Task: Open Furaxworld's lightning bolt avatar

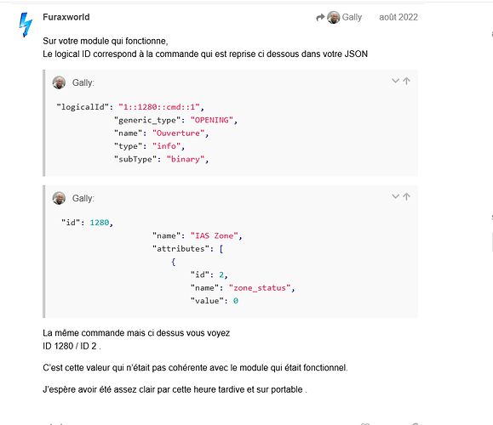Action: [x=26, y=25]
